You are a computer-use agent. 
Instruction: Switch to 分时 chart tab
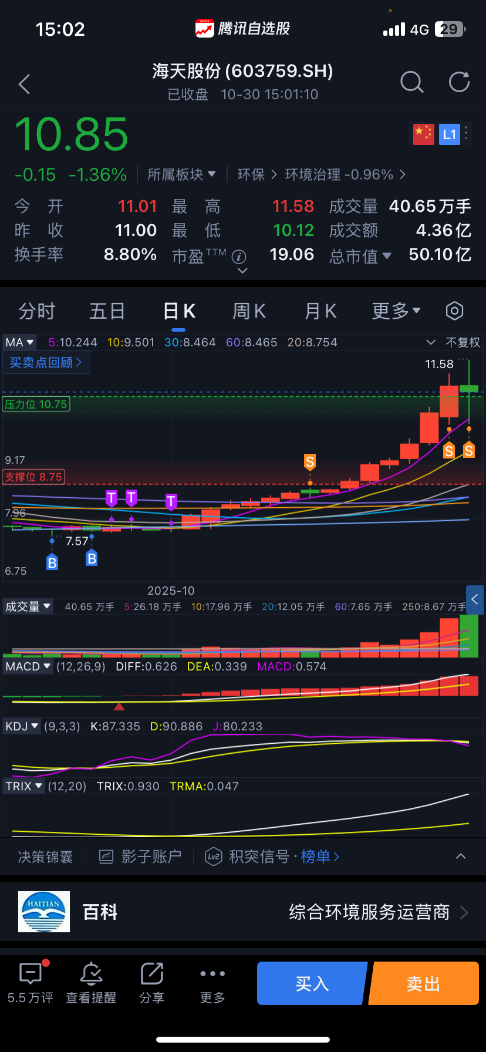tap(36, 311)
